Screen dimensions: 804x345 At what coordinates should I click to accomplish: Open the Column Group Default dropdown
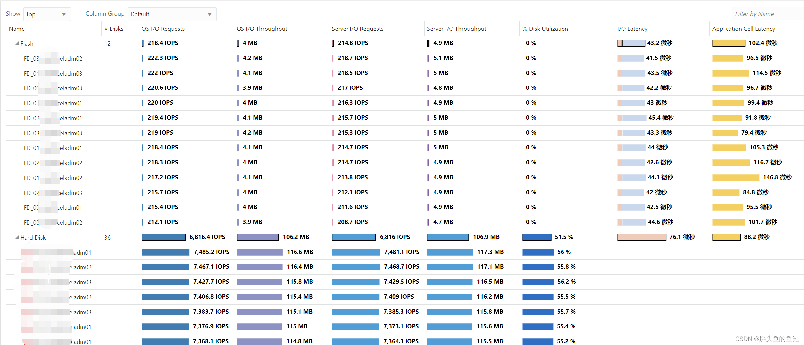pyautogui.click(x=172, y=14)
